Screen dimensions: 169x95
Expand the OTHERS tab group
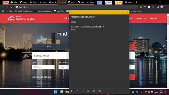coord(119,2)
